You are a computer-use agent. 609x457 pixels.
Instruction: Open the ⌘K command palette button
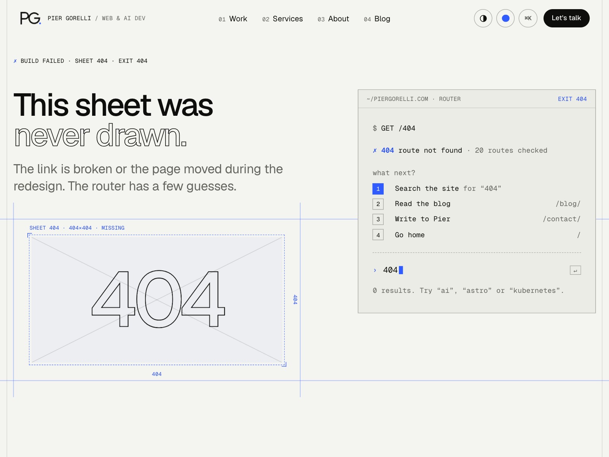pyautogui.click(x=528, y=18)
